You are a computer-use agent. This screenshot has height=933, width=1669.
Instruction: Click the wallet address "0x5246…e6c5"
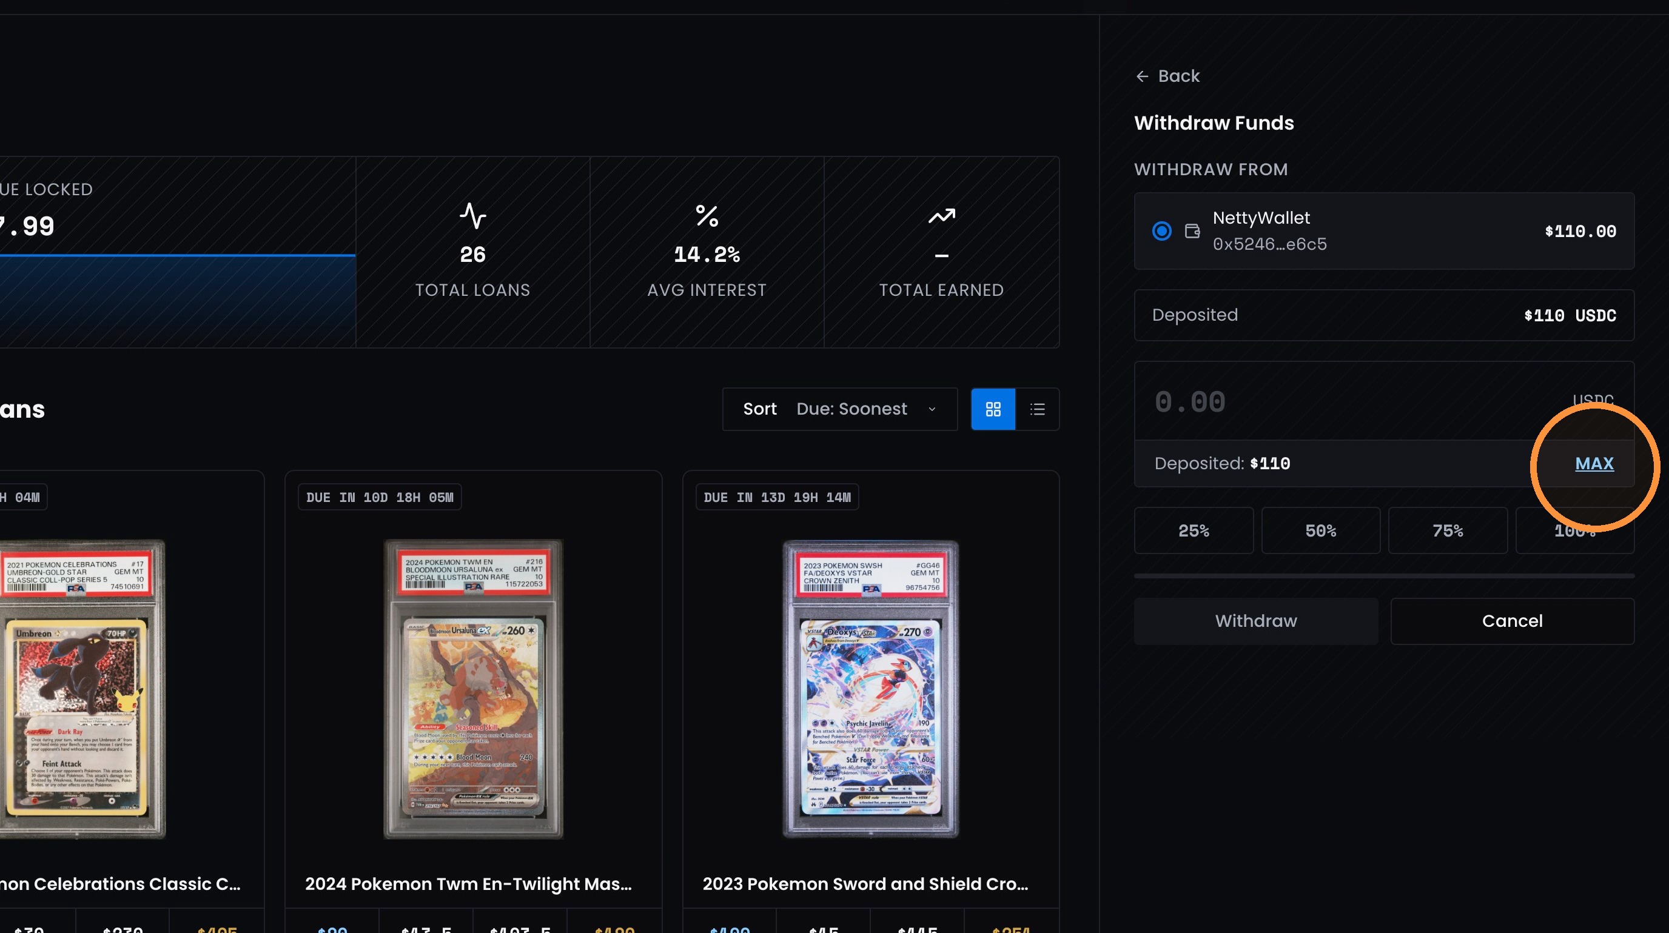tap(1270, 244)
